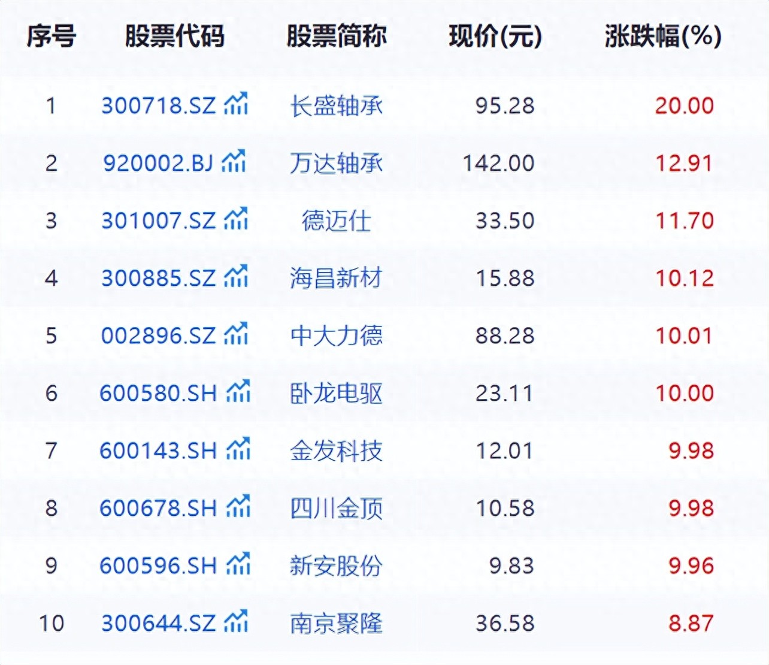Click stock name 南京聚隆
The height and width of the screenshot is (665, 769).
pyautogui.click(x=336, y=624)
